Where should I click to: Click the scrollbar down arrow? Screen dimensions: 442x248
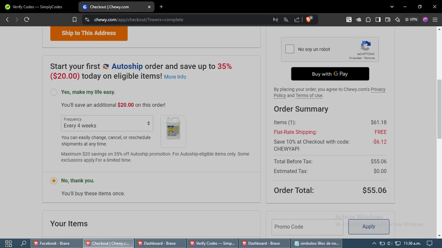439,236
